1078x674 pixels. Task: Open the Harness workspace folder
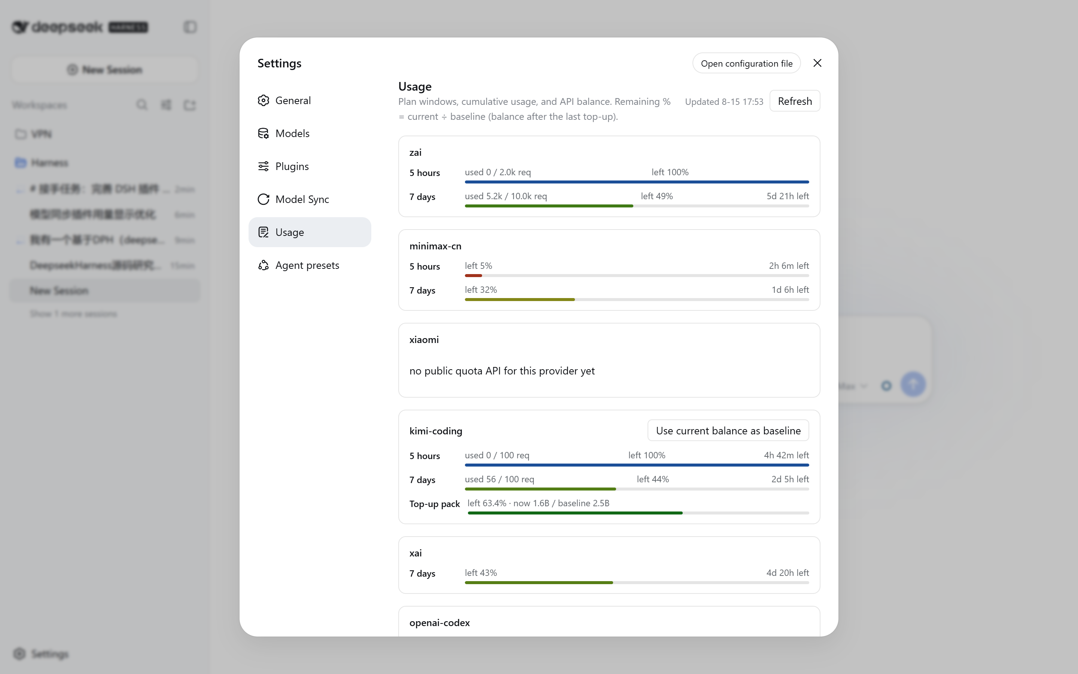105,163
